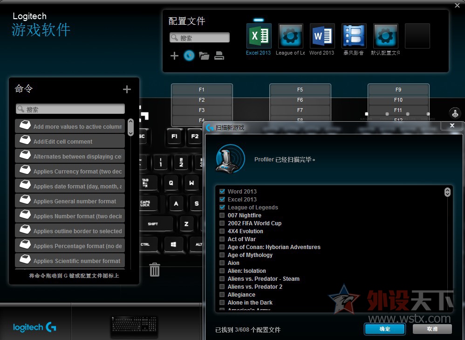This screenshot has width=465, height=340.
Task: Click the trash can delete icon
Action: [x=155, y=269]
